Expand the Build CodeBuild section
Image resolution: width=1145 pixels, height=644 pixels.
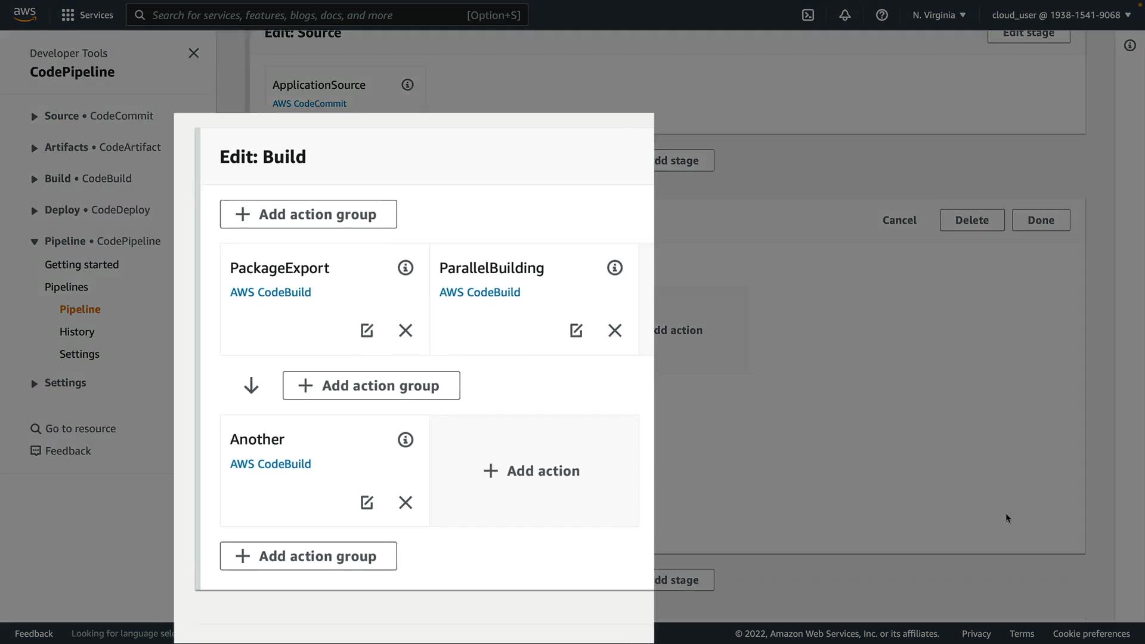click(34, 179)
